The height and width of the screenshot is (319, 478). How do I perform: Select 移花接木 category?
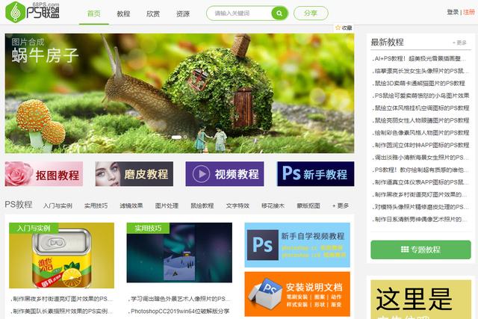coord(273,206)
